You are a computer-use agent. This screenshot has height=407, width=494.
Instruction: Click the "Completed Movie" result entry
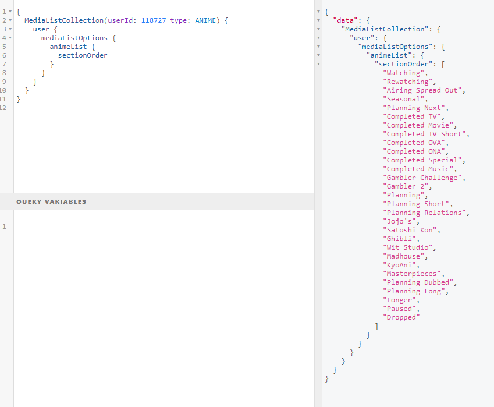pos(418,125)
